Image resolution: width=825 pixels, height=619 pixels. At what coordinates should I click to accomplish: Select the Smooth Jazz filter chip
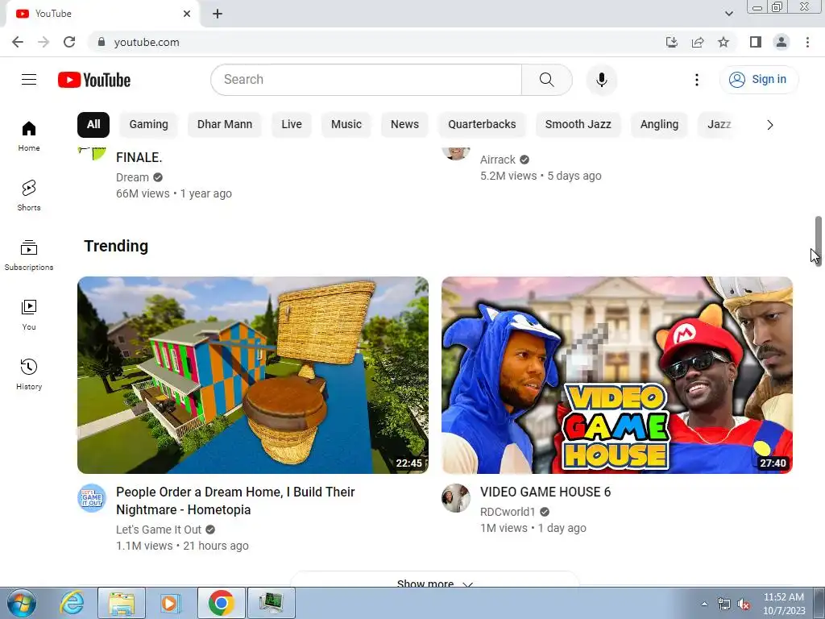[x=578, y=125]
